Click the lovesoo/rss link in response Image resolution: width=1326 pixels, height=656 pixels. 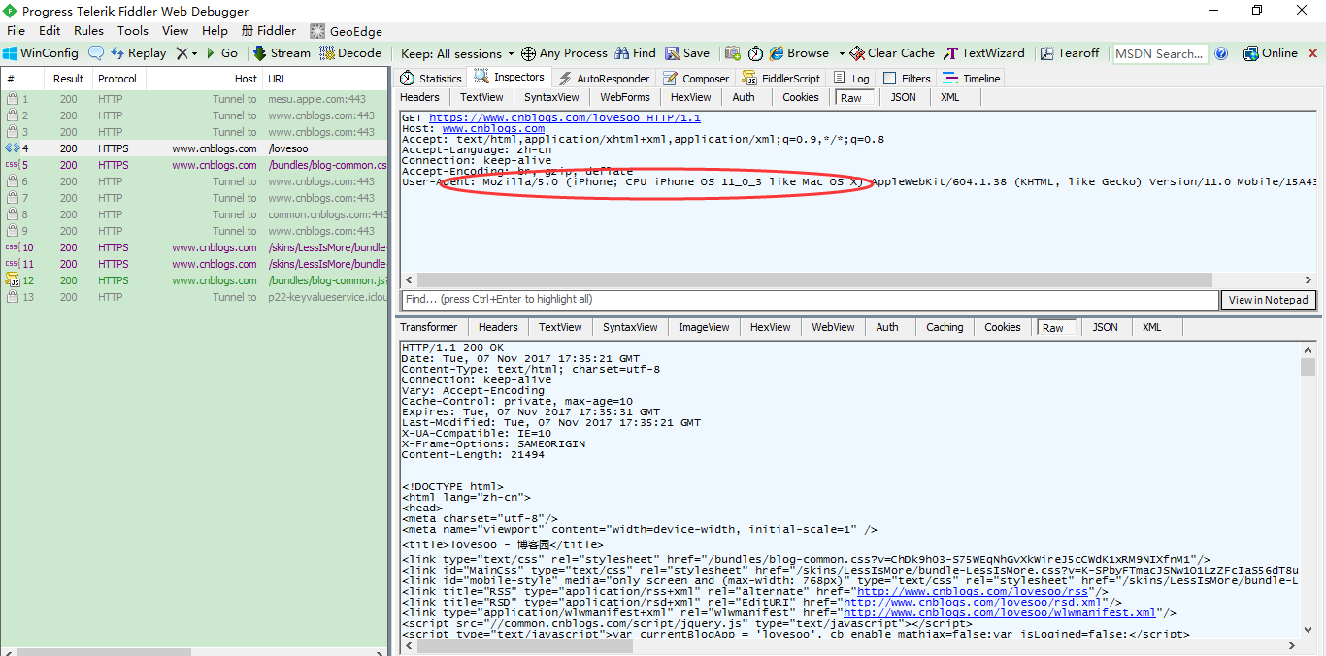(x=972, y=591)
